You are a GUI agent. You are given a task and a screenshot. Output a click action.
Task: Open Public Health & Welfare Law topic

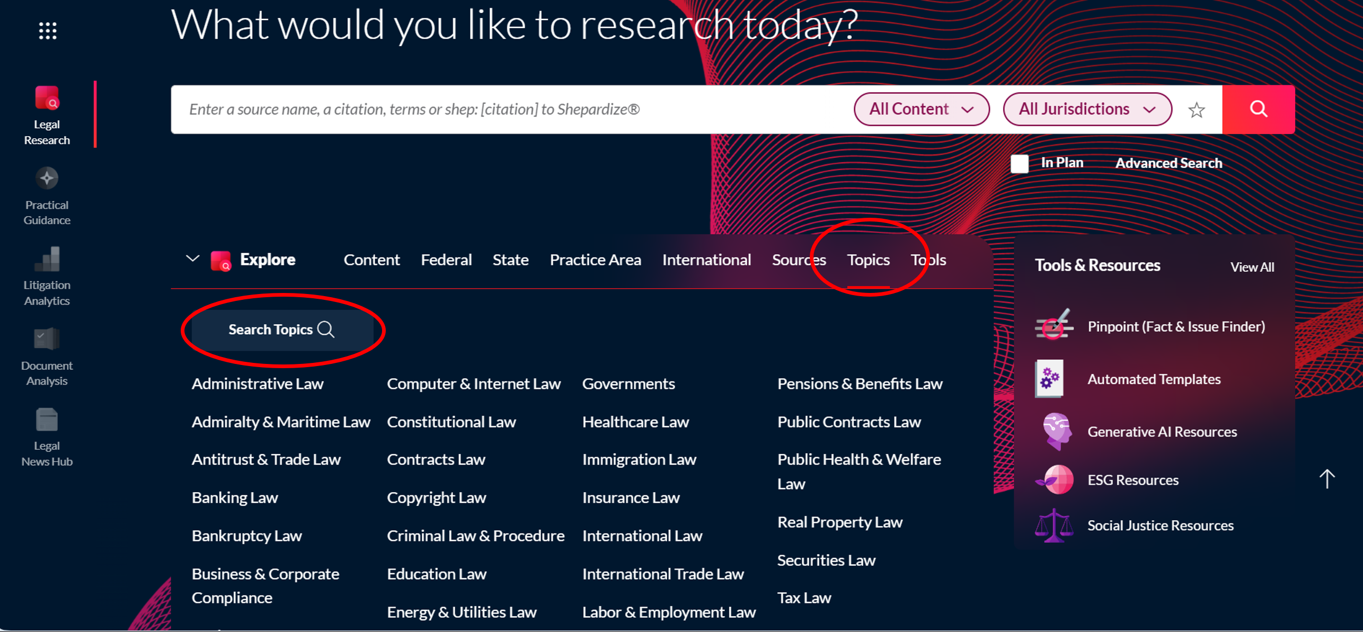(859, 471)
